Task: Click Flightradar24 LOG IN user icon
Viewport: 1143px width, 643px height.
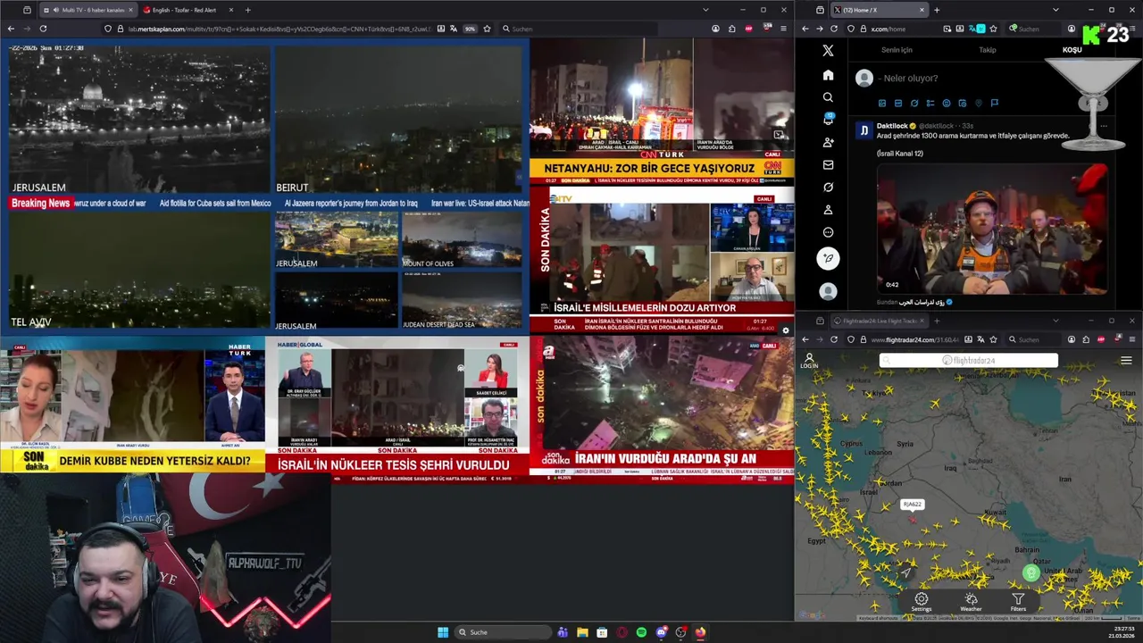Action: pyautogui.click(x=809, y=361)
